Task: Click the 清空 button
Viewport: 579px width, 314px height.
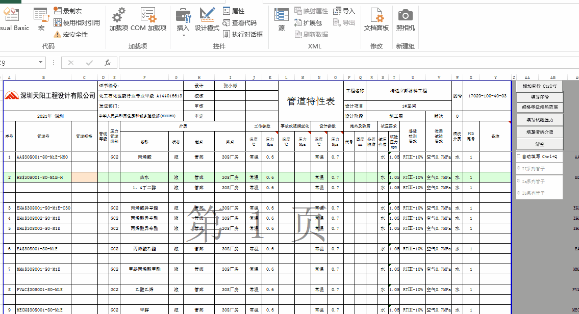Action: (539, 144)
